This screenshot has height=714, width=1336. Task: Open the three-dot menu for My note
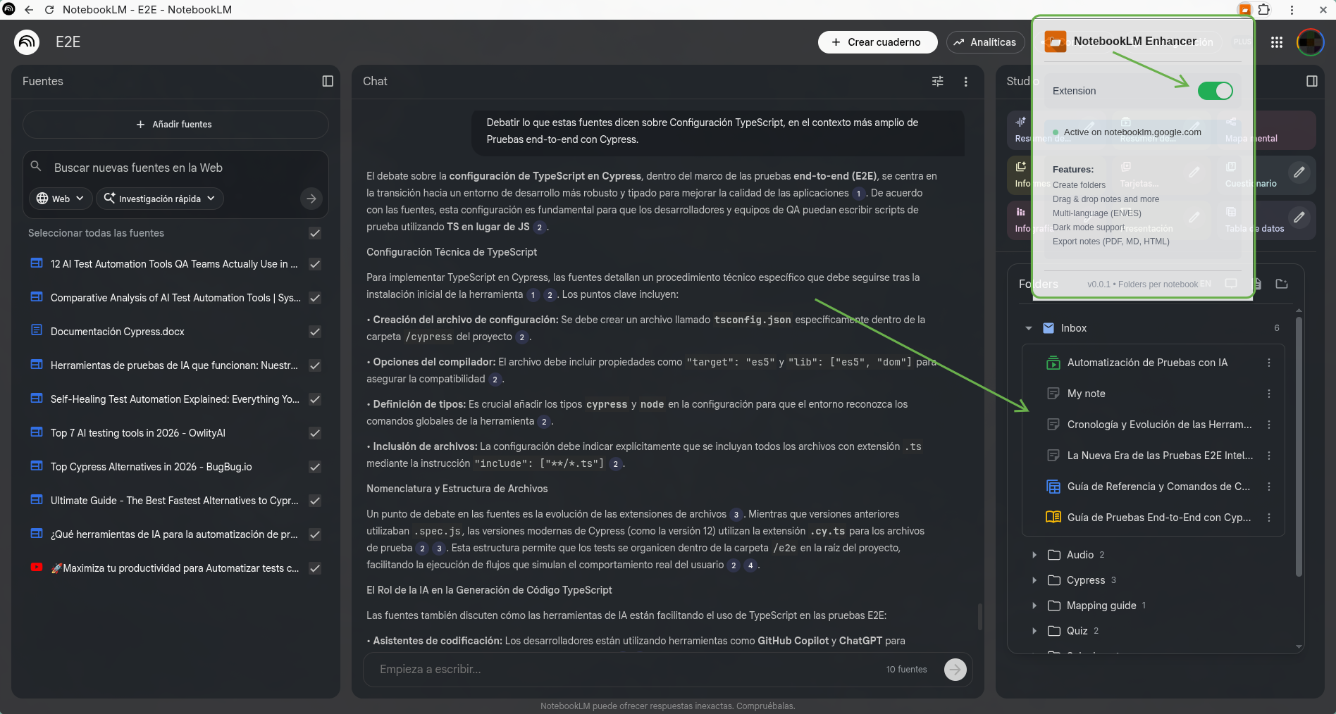click(1269, 394)
